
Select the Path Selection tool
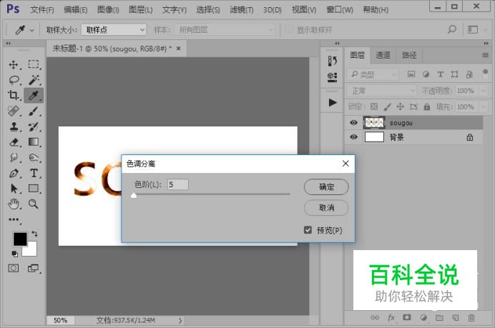14,189
